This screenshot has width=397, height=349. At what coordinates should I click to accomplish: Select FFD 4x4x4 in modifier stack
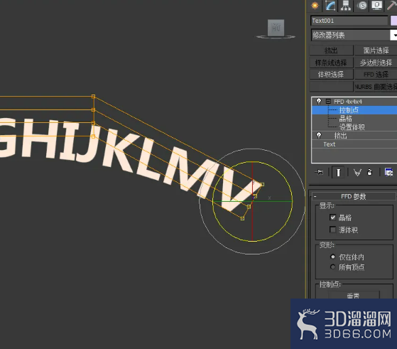point(348,102)
